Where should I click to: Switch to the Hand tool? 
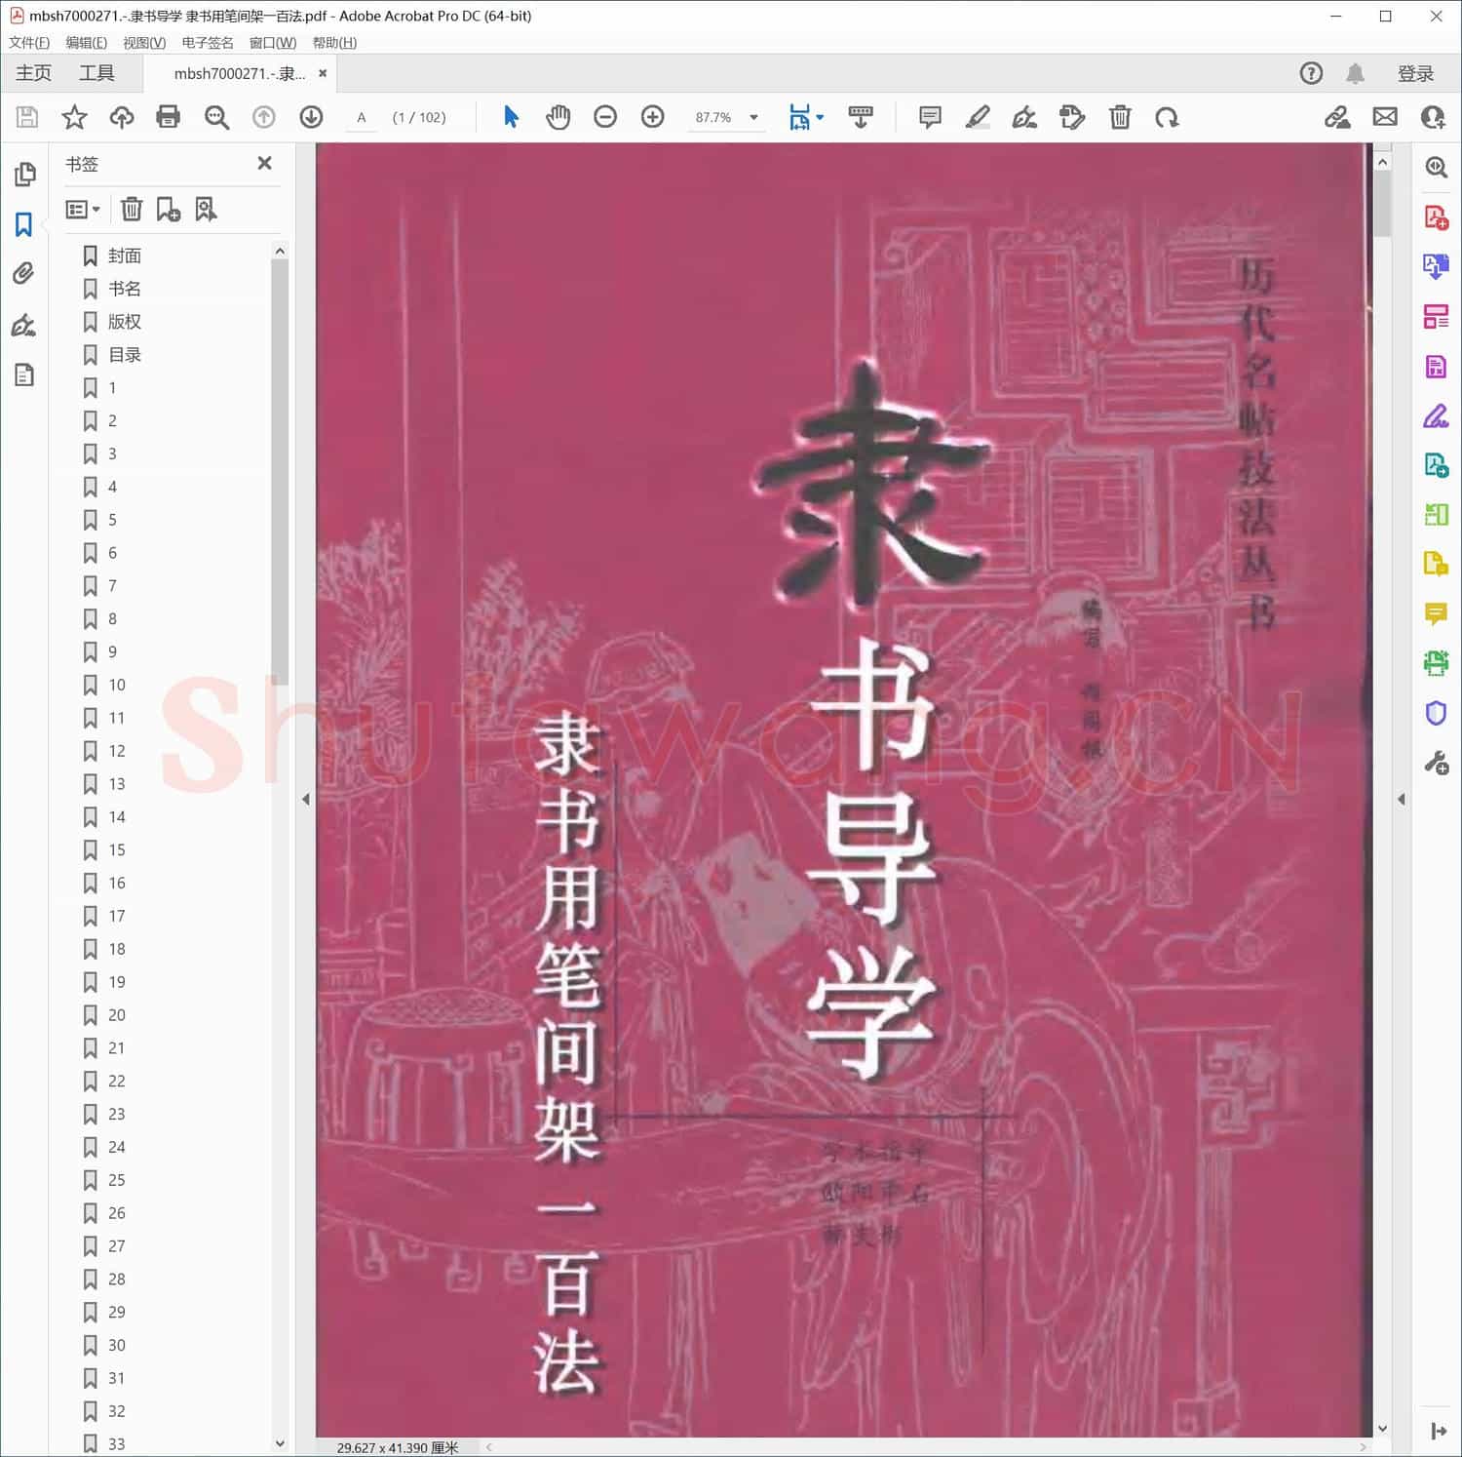pyautogui.click(x=558, y=117)
